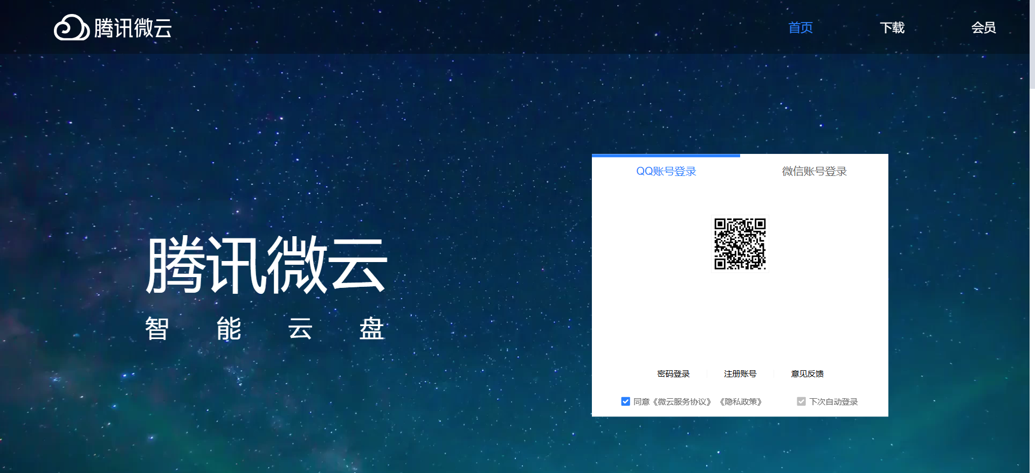
Task: Open the 首页 navigation item
Action: [x=800, y=28]
